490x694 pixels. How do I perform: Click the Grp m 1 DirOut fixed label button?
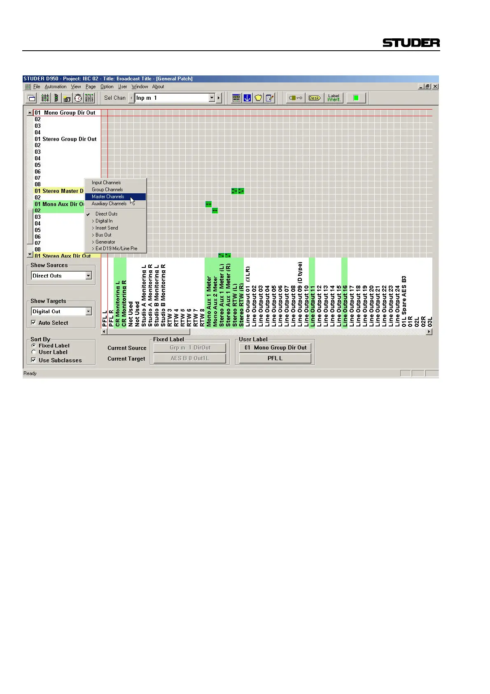[x=190, y=348]
